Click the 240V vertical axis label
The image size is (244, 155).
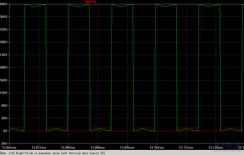coord(4,55)
